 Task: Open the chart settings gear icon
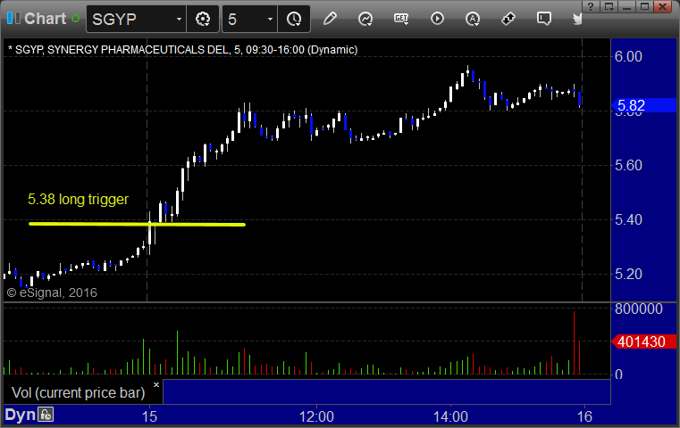point(203,19)
